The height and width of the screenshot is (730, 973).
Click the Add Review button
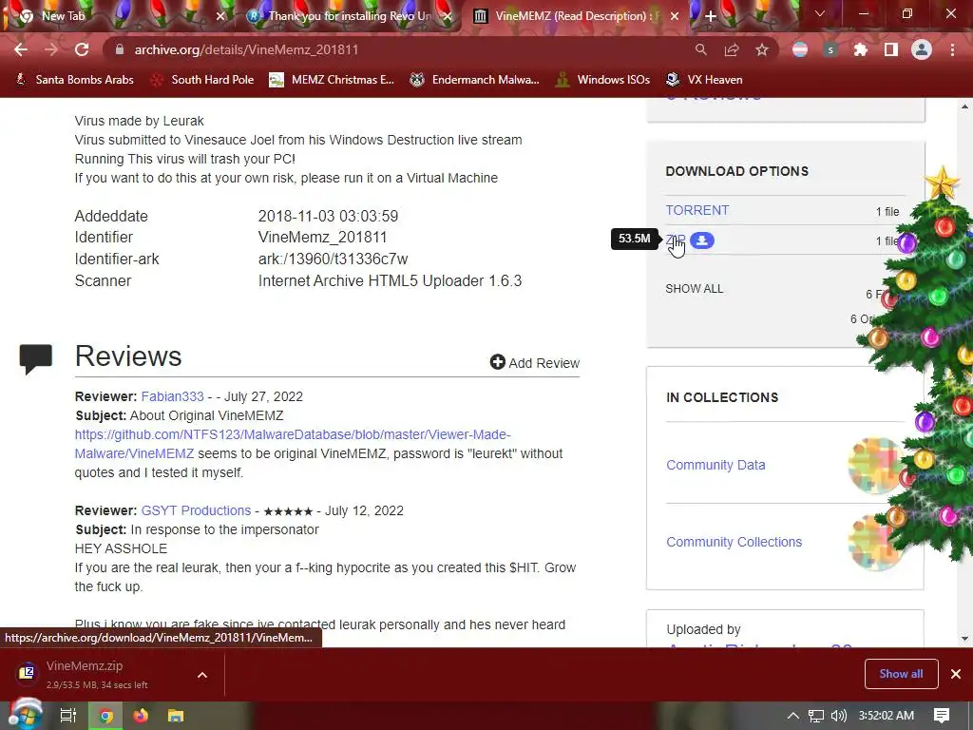point(534,362)
